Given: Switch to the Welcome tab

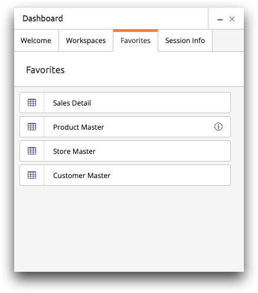Looking at the screenshot, I should [36, 41].
